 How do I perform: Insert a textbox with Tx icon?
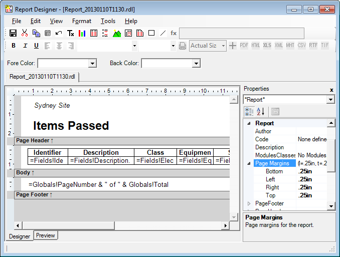coord(71,33)
